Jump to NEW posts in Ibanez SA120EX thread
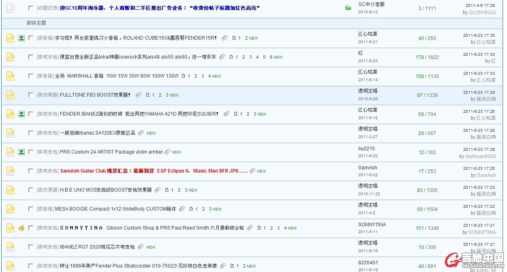Viewport: 507px width, 272px height. point(151,133)
